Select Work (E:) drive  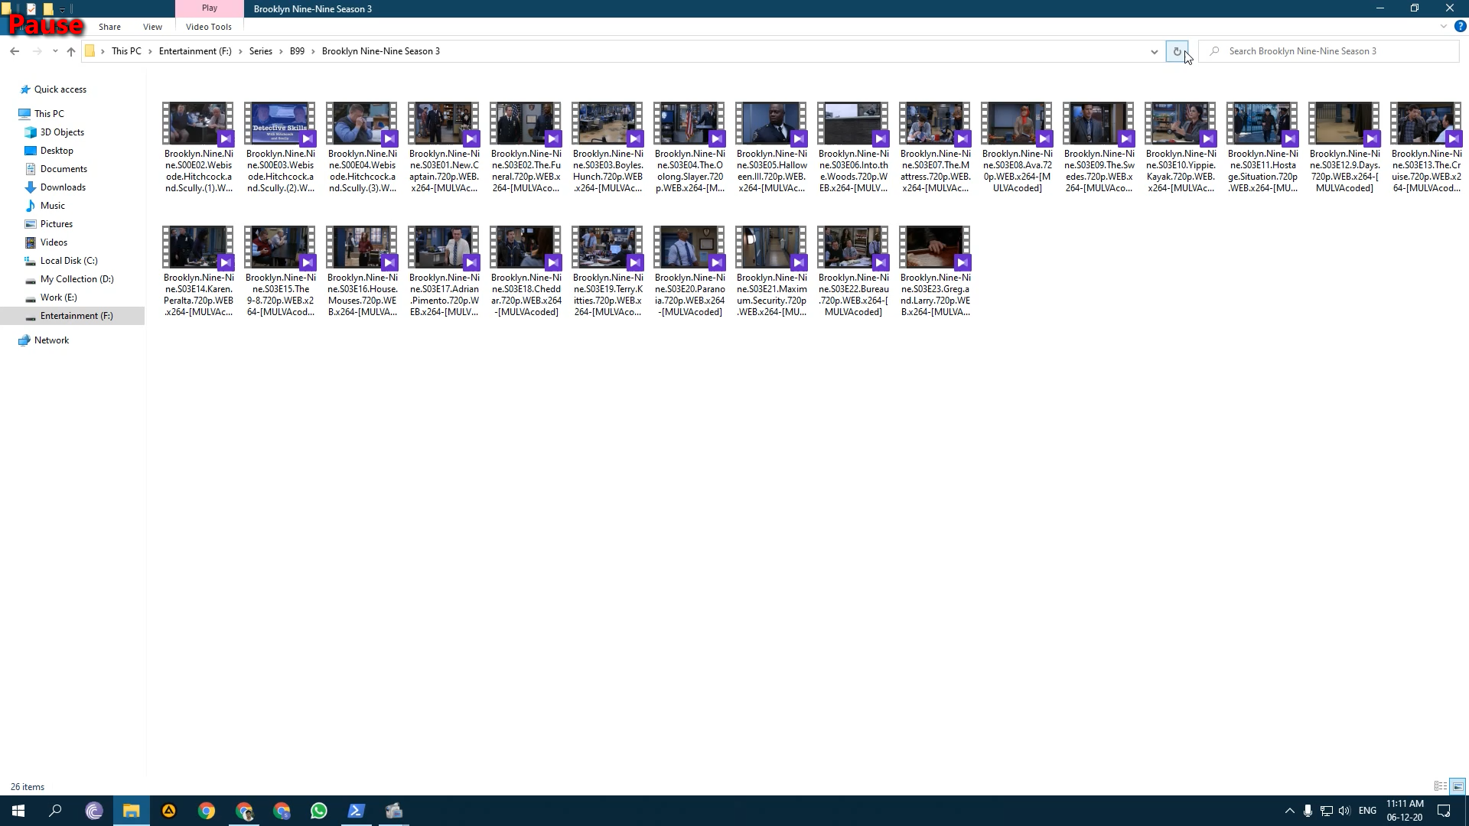[58, 298]
